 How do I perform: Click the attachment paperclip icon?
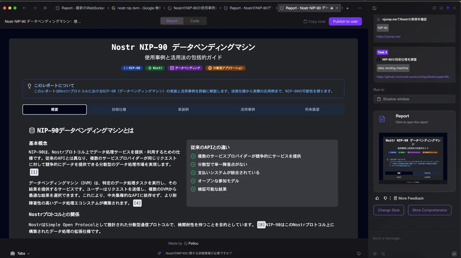(383, 254)
